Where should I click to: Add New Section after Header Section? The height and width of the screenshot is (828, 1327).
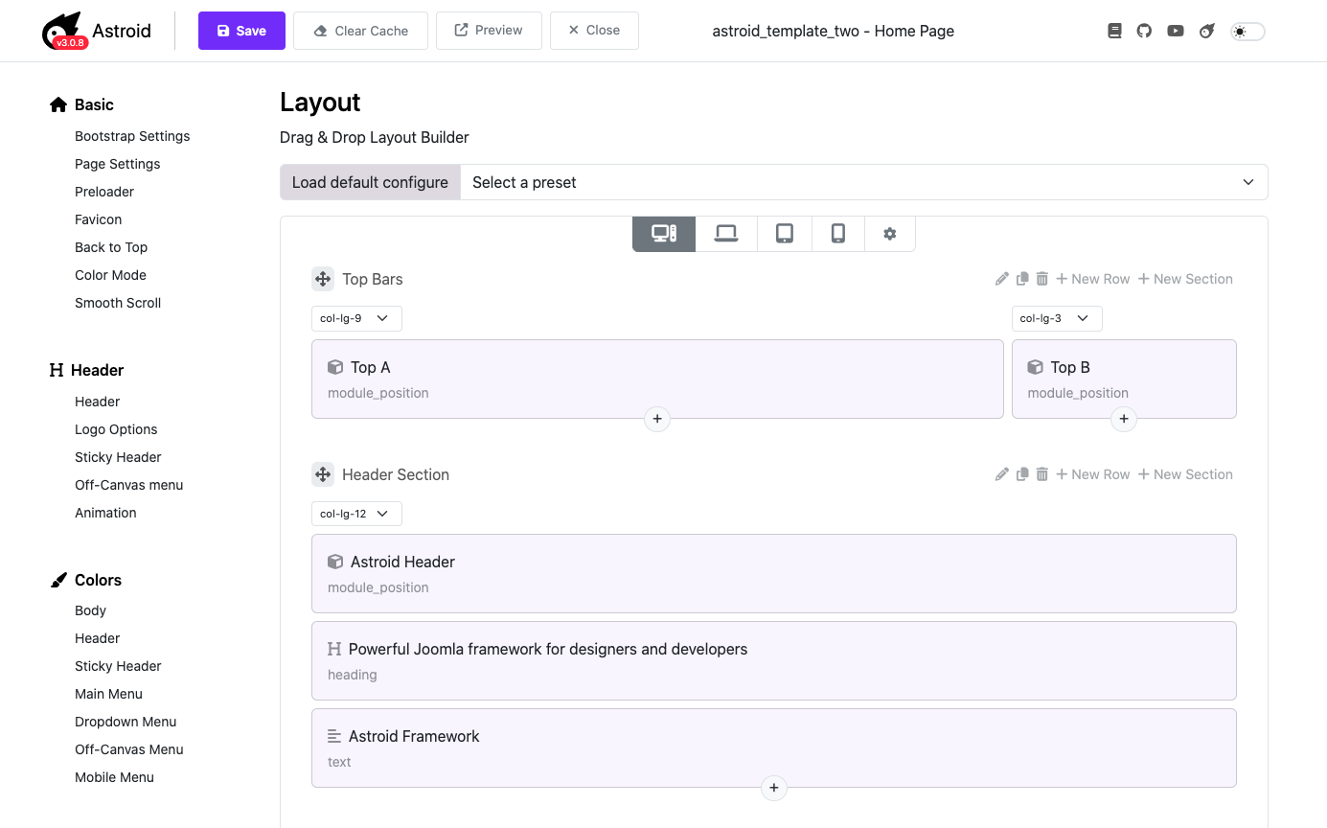click(x=1185, y=474)
